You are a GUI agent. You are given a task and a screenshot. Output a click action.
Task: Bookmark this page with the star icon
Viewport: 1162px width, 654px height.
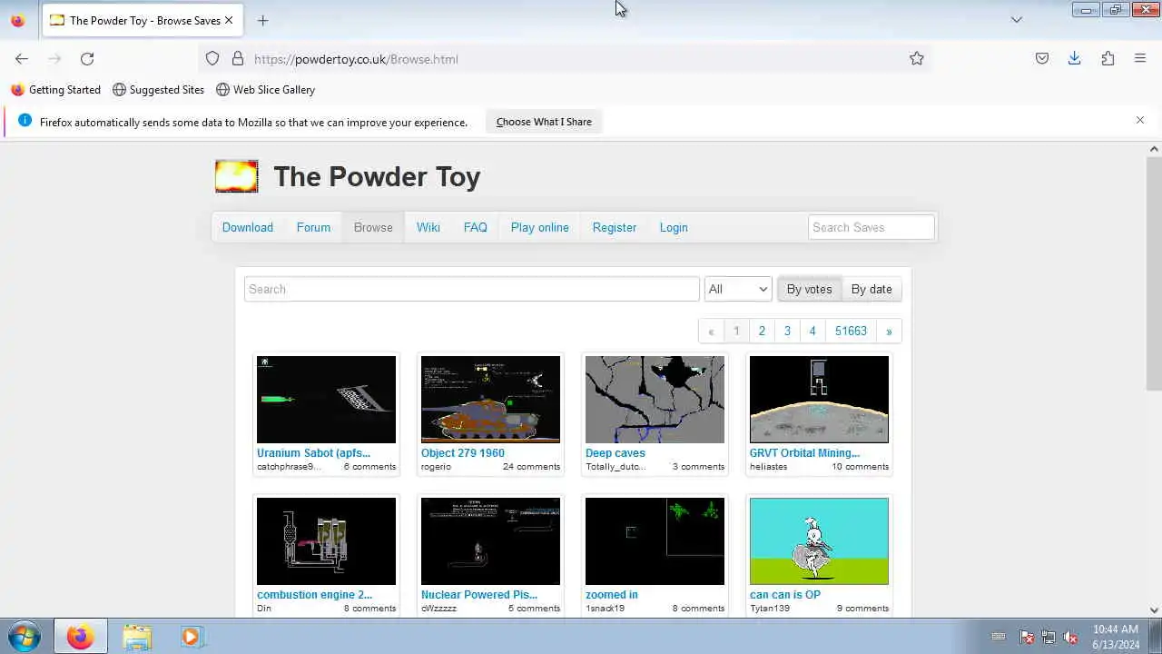917,59
